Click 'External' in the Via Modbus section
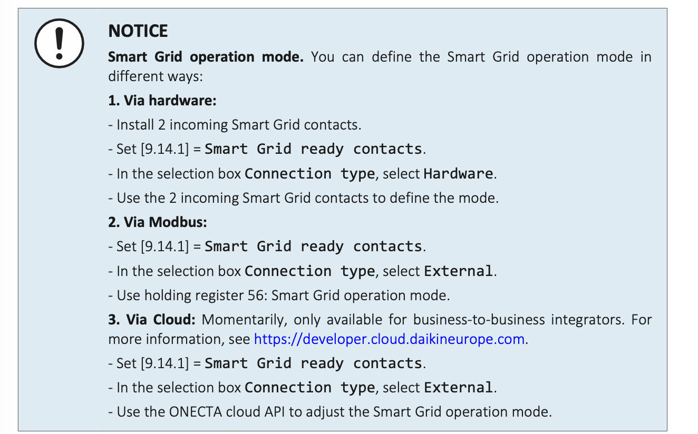This screenshot has width=698, height=434. 458,271
